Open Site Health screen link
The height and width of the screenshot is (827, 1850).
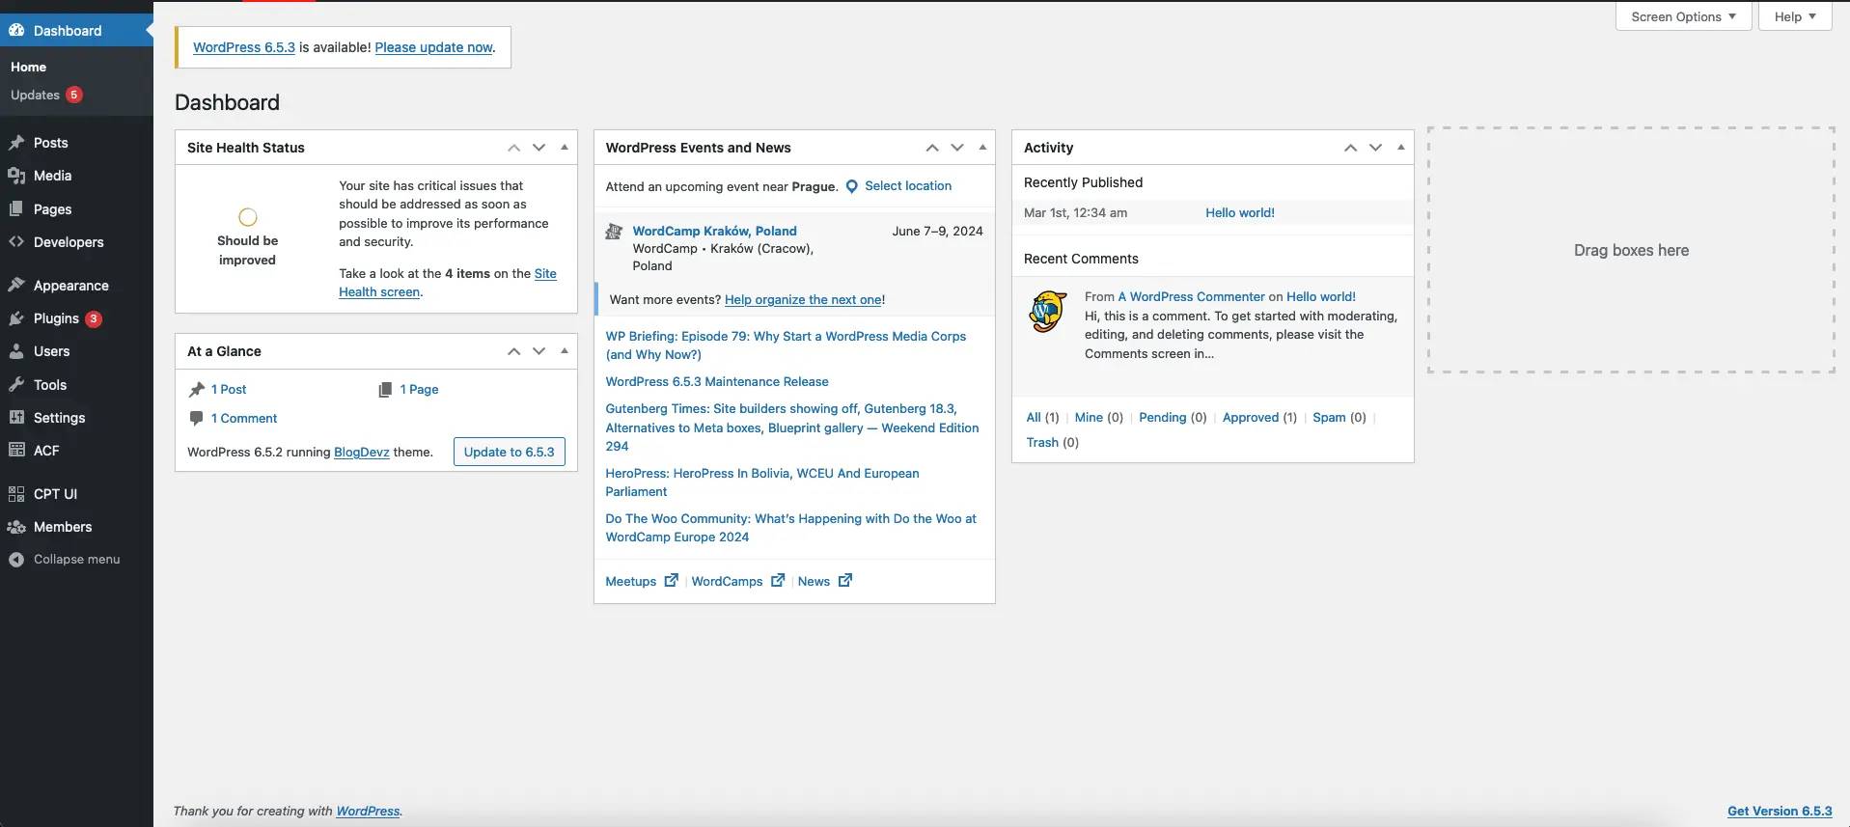448,283
